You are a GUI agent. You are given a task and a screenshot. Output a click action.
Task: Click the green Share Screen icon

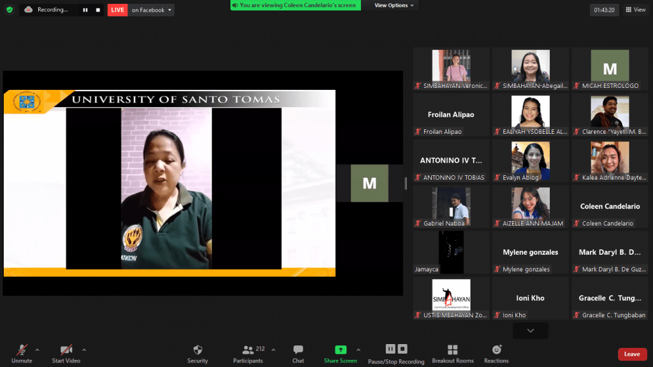pyautogui.click(x=341, y=350)
